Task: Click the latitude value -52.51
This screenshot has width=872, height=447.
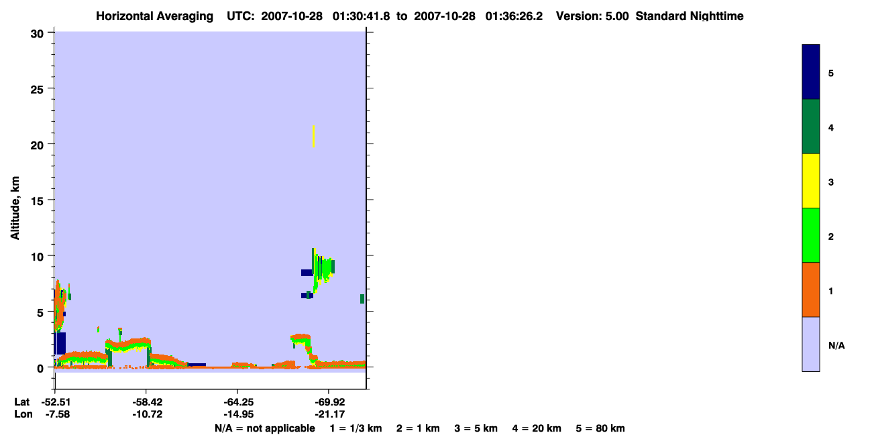Action: click(x=55, y=402)
